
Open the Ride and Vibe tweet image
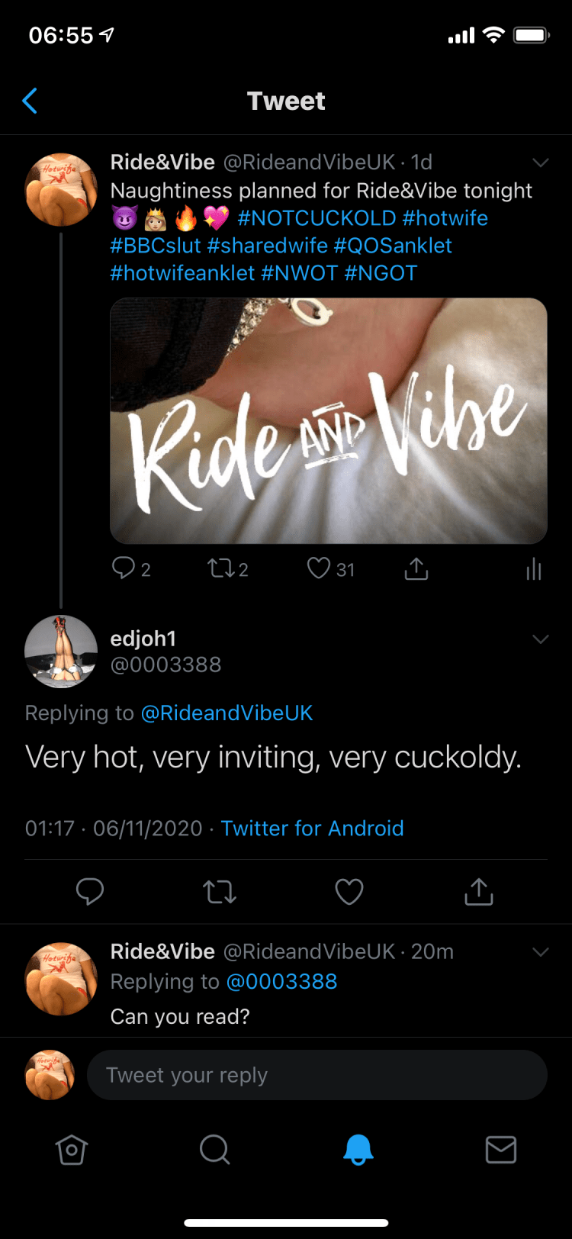point(329,420)
